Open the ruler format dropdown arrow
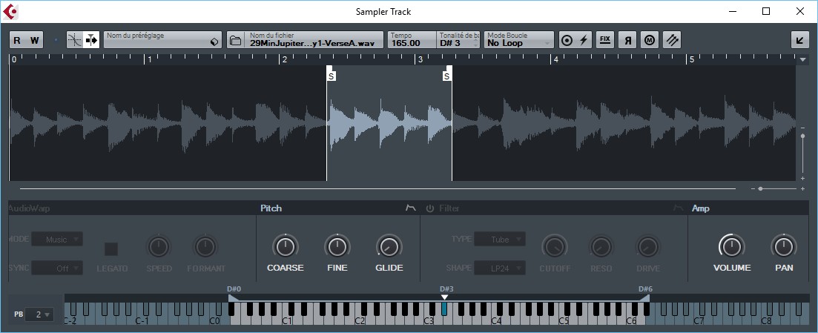The height and width of the screenshot is (333, 818). point(803,60)
